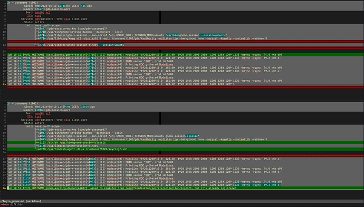364x207 pixels.
Task: Click 'State: active' in the lower pane
Action: (34, 123)
